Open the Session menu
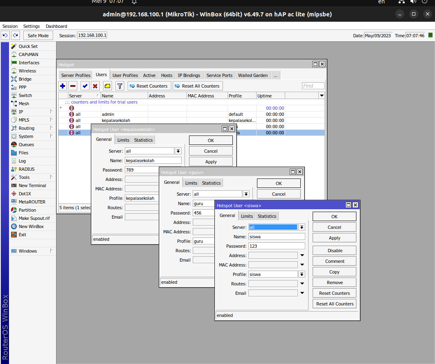The width and height of the screenshot is (435, 364). tap(10, 26)
